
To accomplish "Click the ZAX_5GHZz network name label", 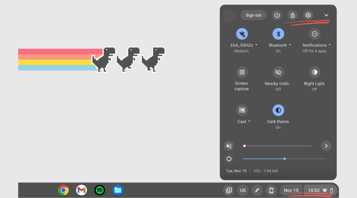I will (x=242, y=45).
